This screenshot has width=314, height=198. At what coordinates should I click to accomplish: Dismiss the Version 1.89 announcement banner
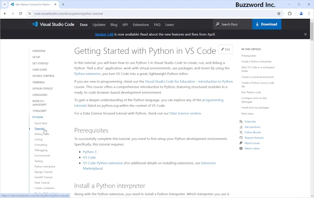305,34
